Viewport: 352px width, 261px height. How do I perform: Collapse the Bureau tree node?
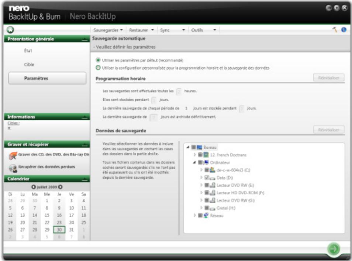click(188, 147)
